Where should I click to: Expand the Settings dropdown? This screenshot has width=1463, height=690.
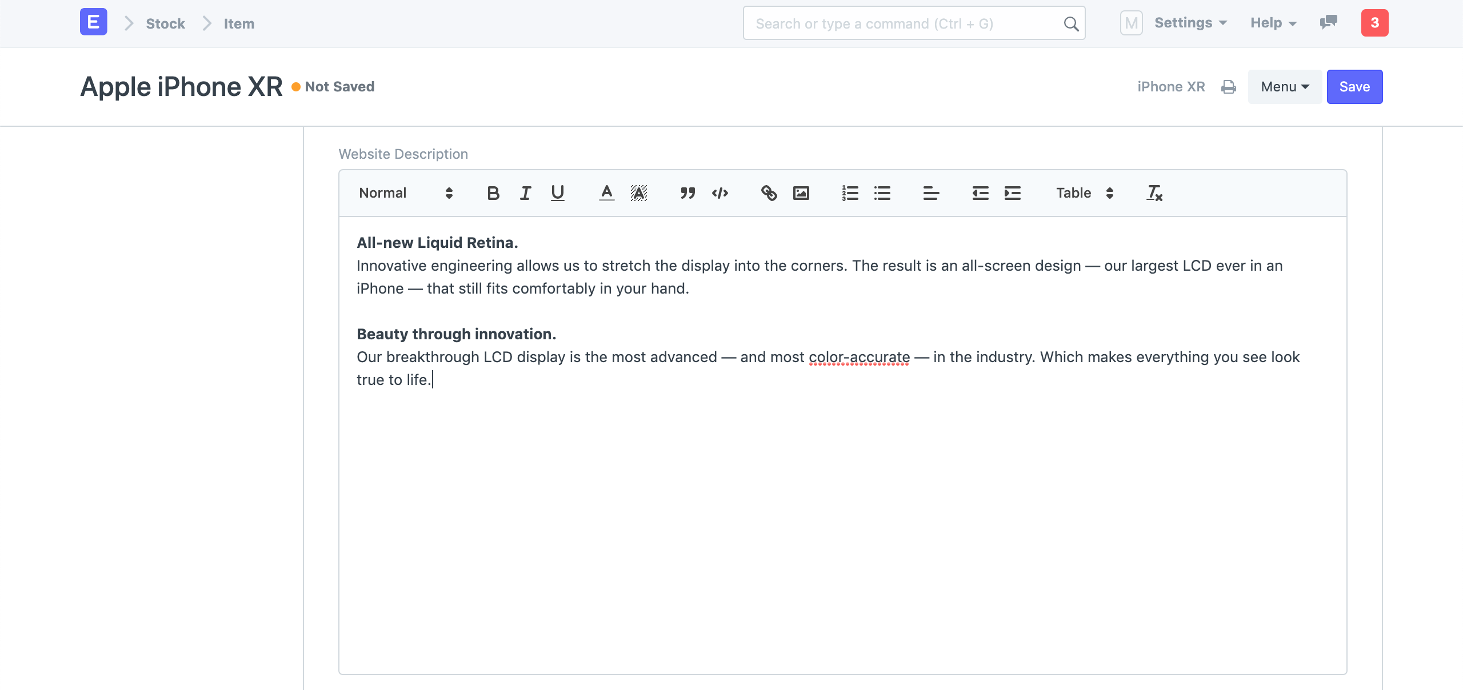(1190, 23)
